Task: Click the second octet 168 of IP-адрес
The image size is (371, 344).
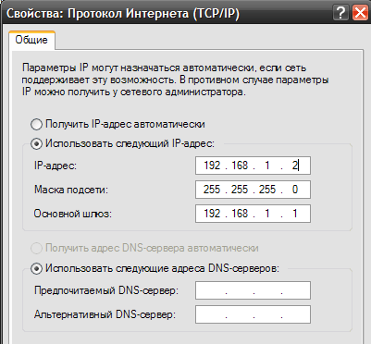Action: (x=240, y=166)
